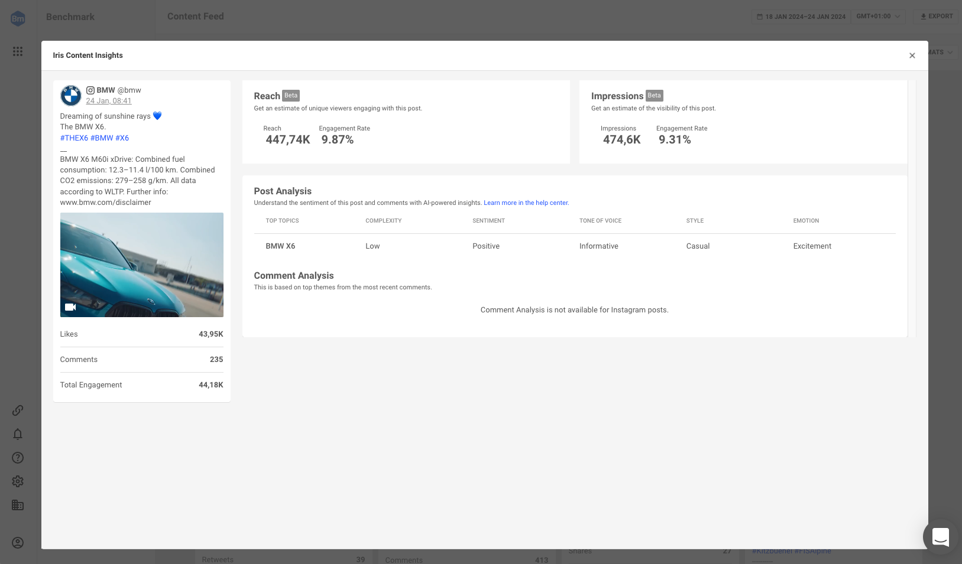
Task: Click the BMW profile avatar logo
Action: click(71, 95)
